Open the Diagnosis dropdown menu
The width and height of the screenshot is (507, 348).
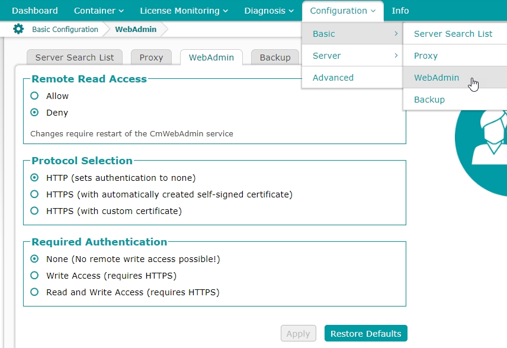[x=269, y=11]
